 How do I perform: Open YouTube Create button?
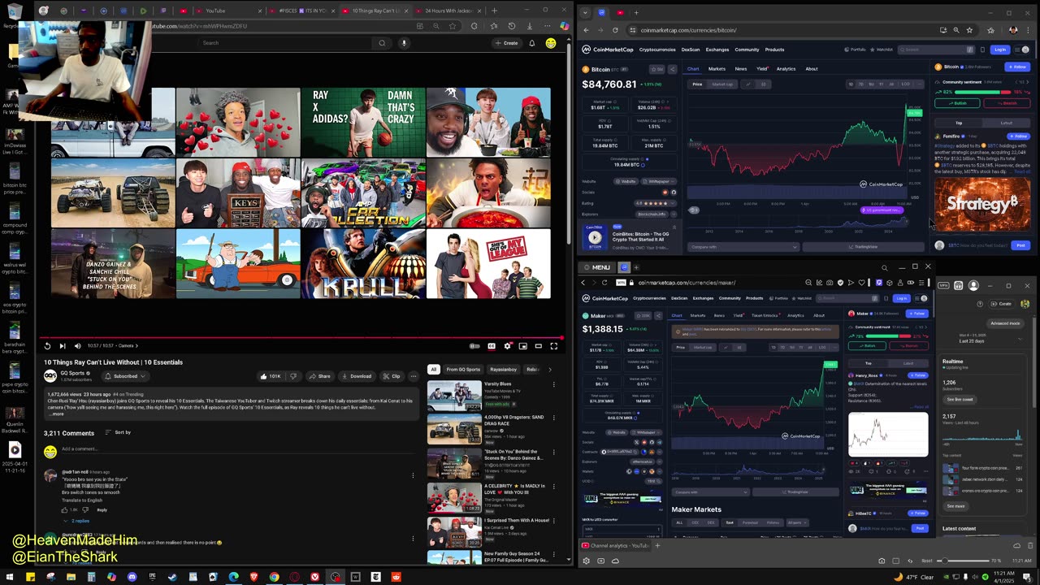pyautogui.click(x=507, y=43)
